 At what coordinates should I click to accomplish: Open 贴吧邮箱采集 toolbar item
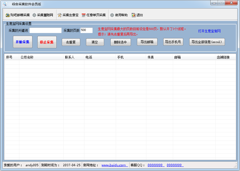(18, 15)
